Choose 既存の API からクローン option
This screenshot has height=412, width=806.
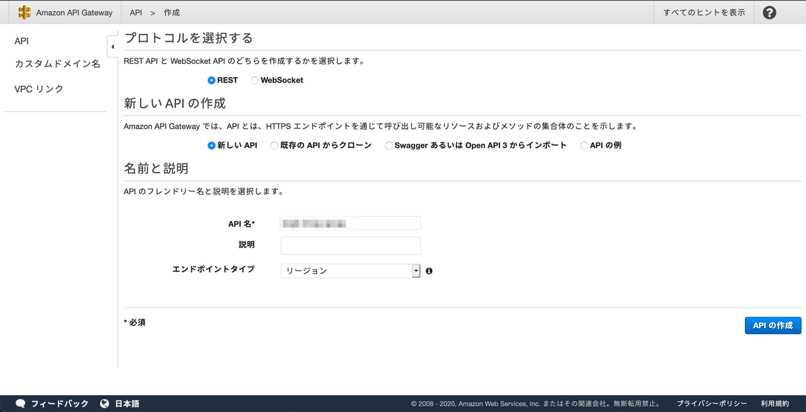[x=274, y=145]
